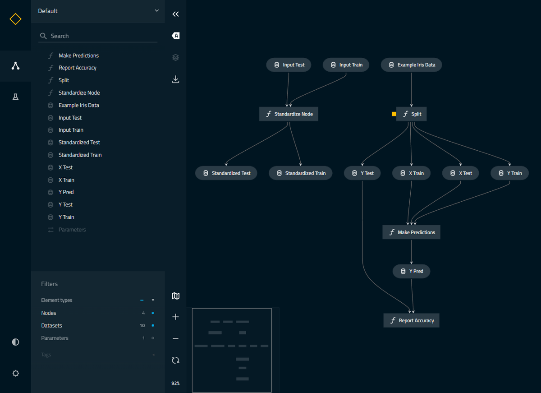Click the Nodes filter label
The width and height of the screenshot is (541, 393).
click(49, 313)
